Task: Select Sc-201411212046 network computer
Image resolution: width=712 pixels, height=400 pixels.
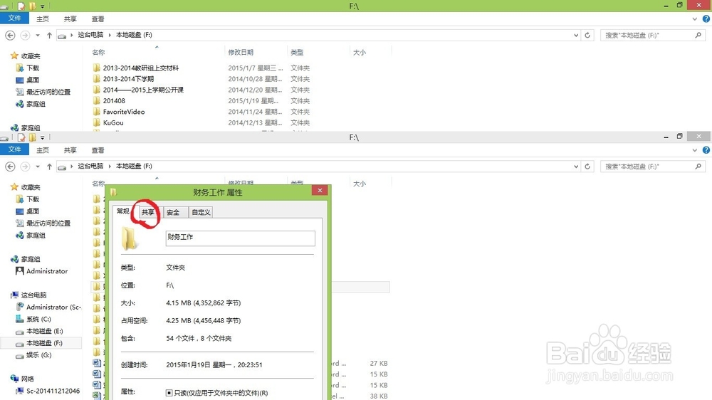Action: 53,391
